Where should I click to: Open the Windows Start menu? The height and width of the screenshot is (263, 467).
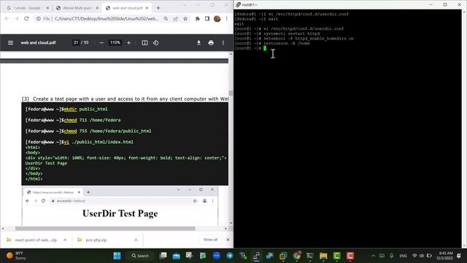[x=117, y=256]
